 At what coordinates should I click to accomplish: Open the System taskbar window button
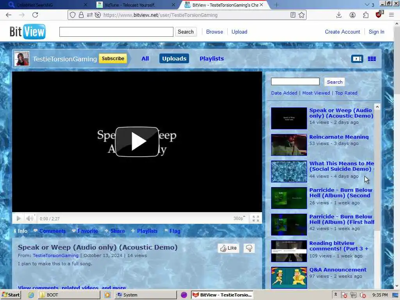coord(145,295)
